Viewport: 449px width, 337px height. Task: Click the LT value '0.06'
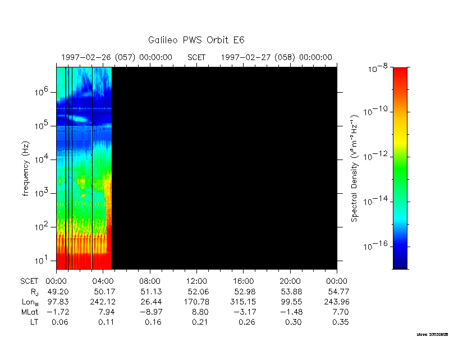coord(60,322)
